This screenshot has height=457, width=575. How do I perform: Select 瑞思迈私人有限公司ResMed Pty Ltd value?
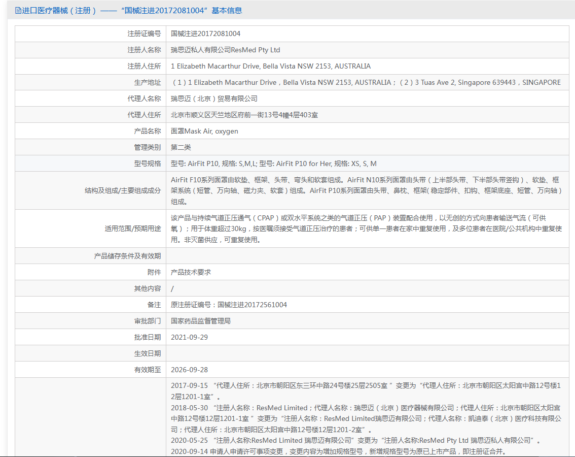(x=225, y=50)
